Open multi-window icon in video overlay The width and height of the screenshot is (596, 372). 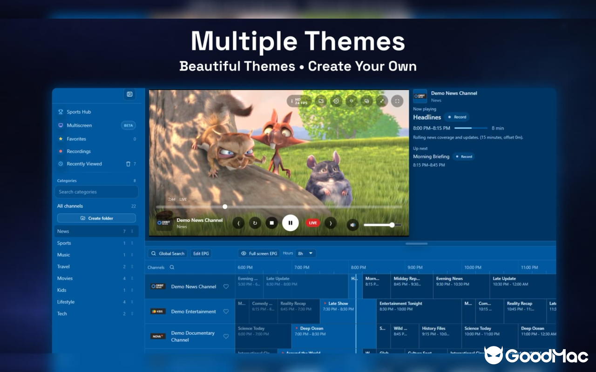pyautogui.click(x=367, y=101)
